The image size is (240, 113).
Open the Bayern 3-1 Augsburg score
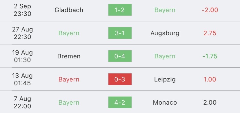click(120, 33)
